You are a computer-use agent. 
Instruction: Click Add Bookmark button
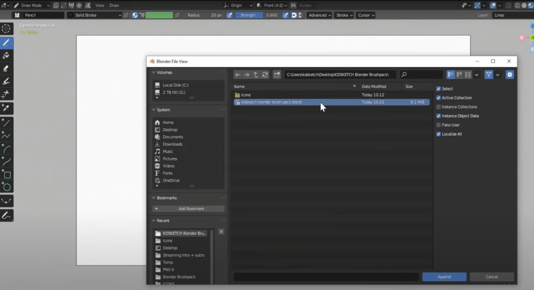(189, 209)
